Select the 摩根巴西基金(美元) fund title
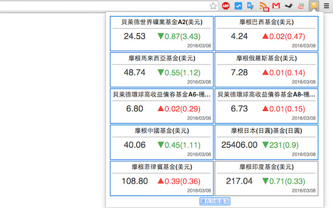The height and width of the screenshot is (208, 333). [266, 22]
